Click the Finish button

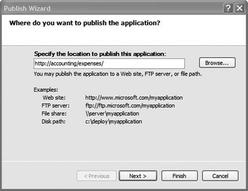point(180,176)
